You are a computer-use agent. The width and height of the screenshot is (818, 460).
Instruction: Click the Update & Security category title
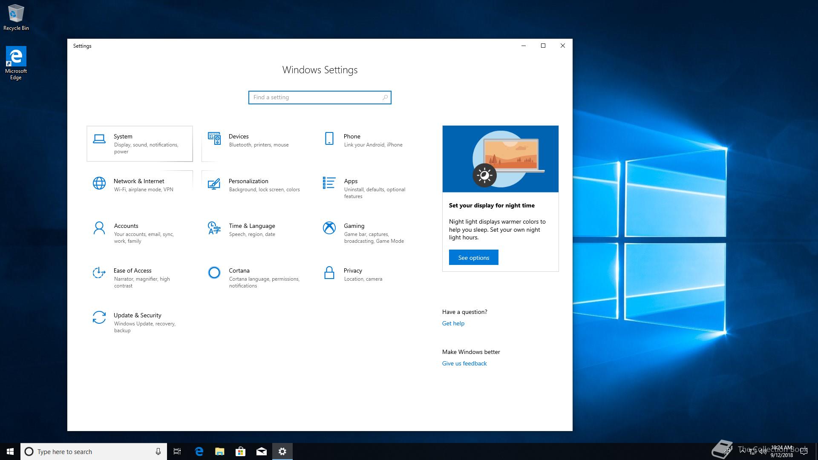[x=137, y=315]
